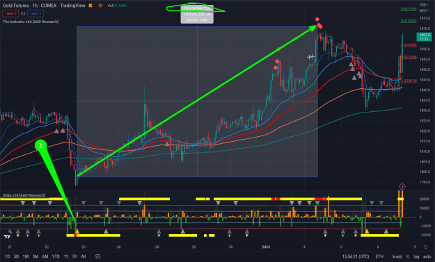
Task: Select the All time range
Action: (x=84, y=256)
